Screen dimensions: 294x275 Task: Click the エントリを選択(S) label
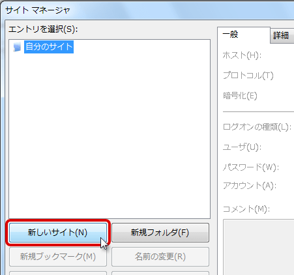[43, 29]
